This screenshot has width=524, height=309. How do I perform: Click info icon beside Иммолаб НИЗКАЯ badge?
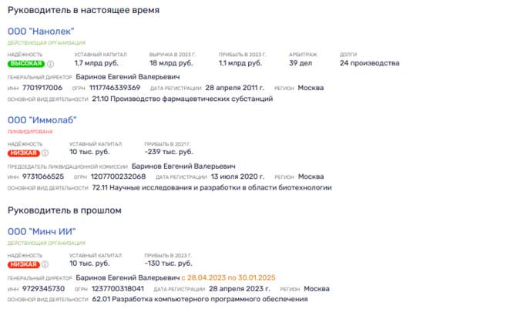coord(45,153)
